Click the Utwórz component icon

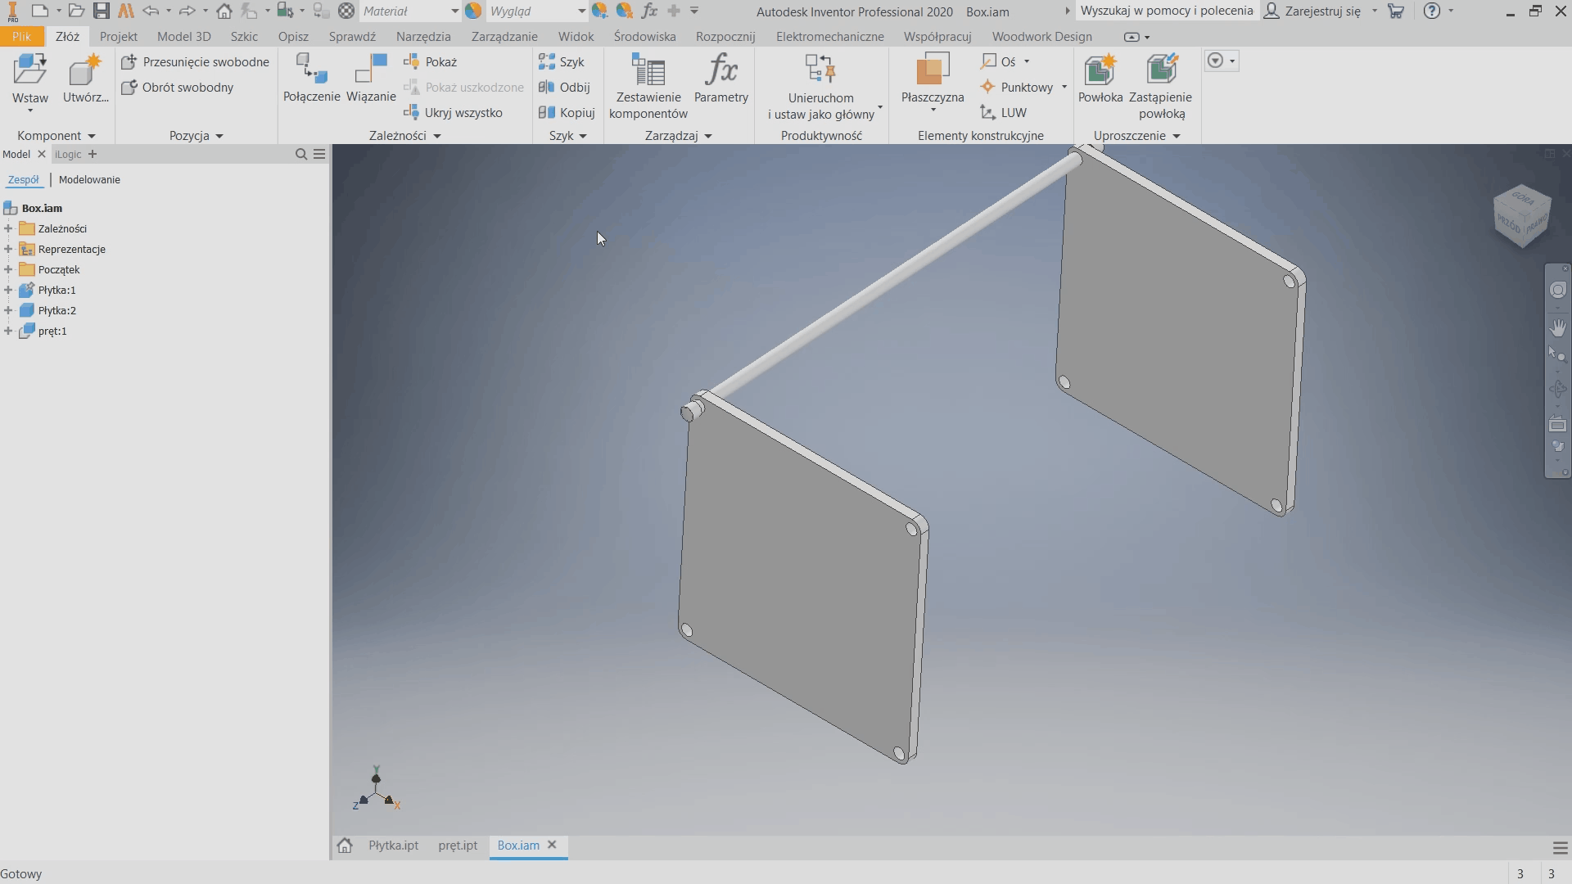click(85, 70)
